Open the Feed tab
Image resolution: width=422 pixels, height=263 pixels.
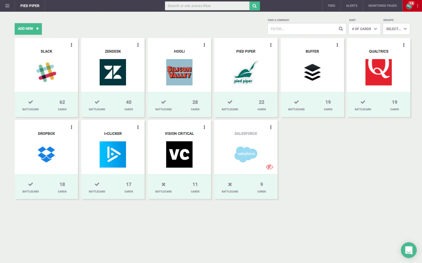(x=331, y=6)
